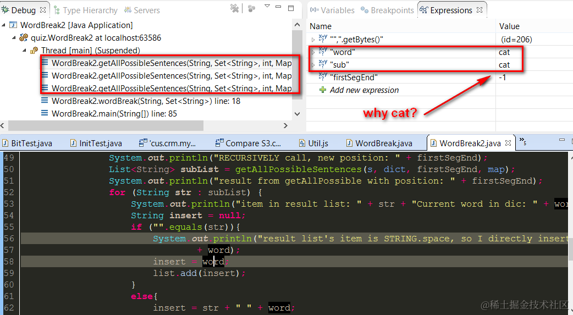The image size is (573, 315).
Task: Click the (id=206) value cell
Action: 516,40
